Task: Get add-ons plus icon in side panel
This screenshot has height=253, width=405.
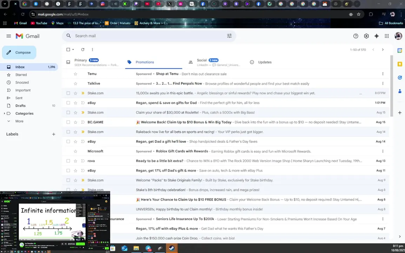Action: [400, 112]
